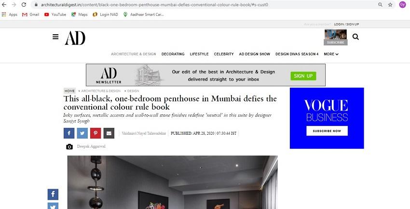
Task: Click the browser zoom magnifier in address bar
Action: click(x=380, y=5)
